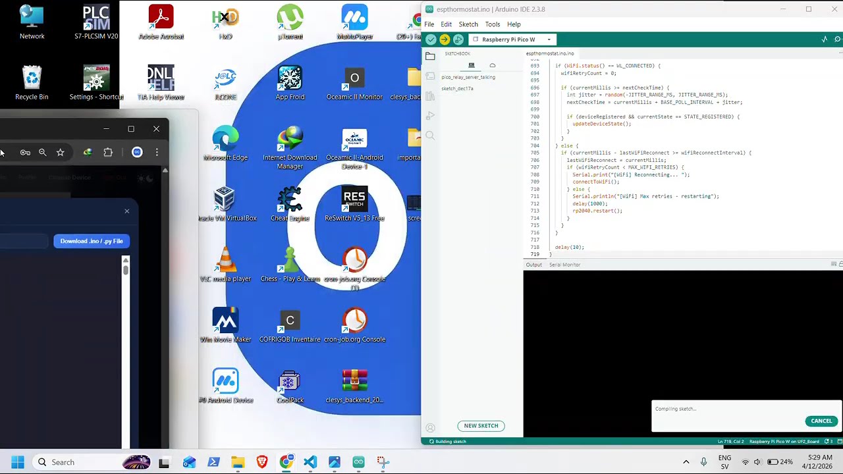
Task: Open pico_relay_server_talking sketch in sketchbook
Action: click(x=468, y=77)
